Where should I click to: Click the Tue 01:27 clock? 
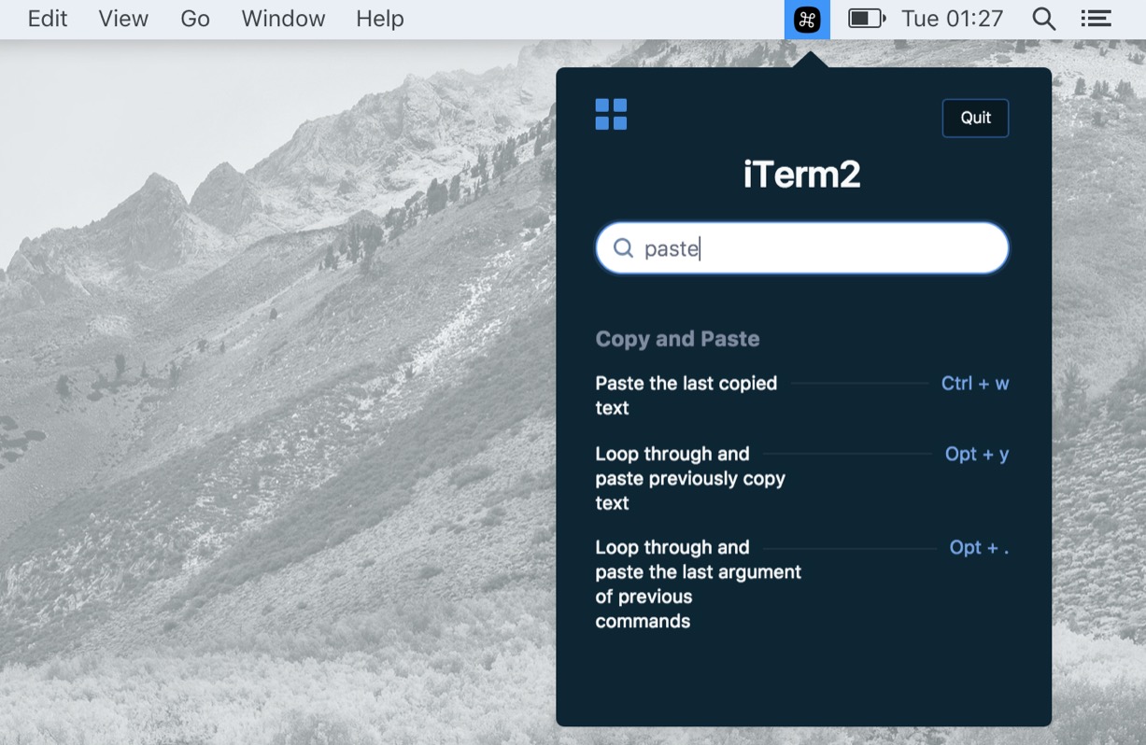(952, 19)
